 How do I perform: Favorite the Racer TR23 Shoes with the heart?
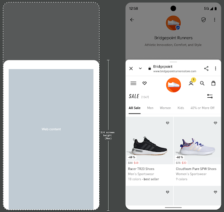click(x=168, y=123)
